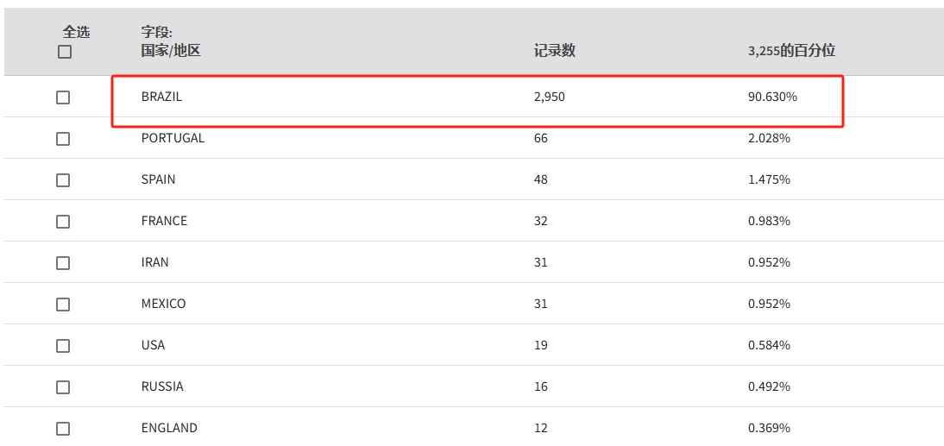
Task: Check the ENGLAND row checkbox
Action: [63, 429]
